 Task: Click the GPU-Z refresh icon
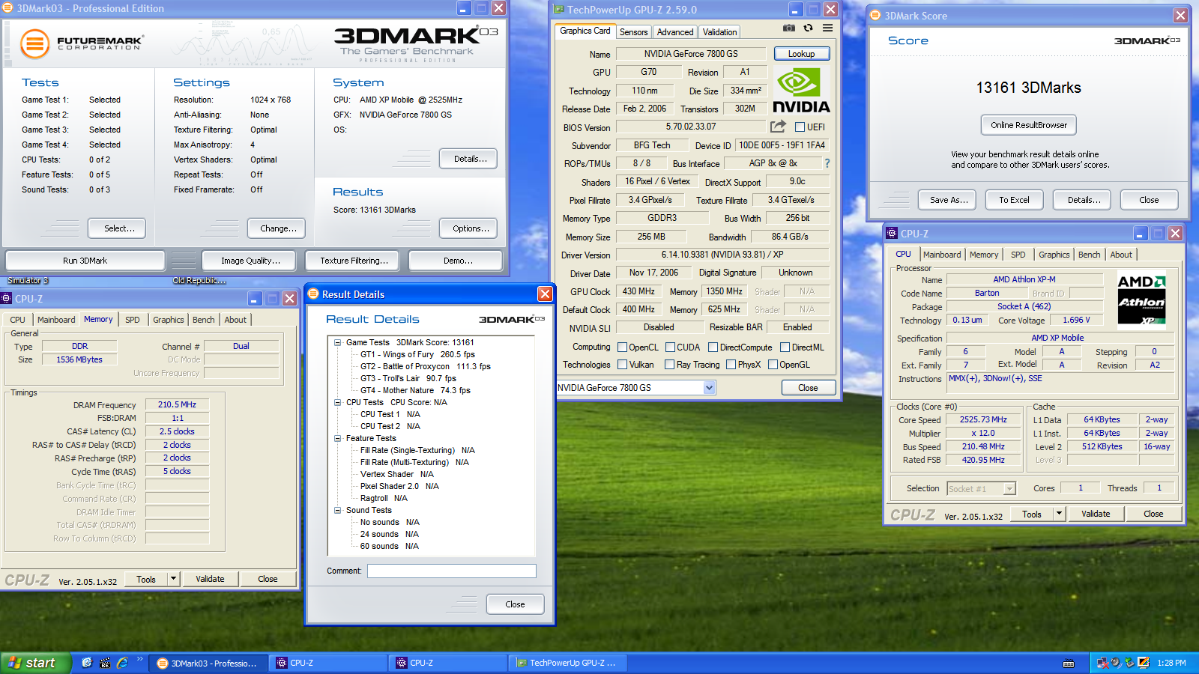click(x=808, y=28)
